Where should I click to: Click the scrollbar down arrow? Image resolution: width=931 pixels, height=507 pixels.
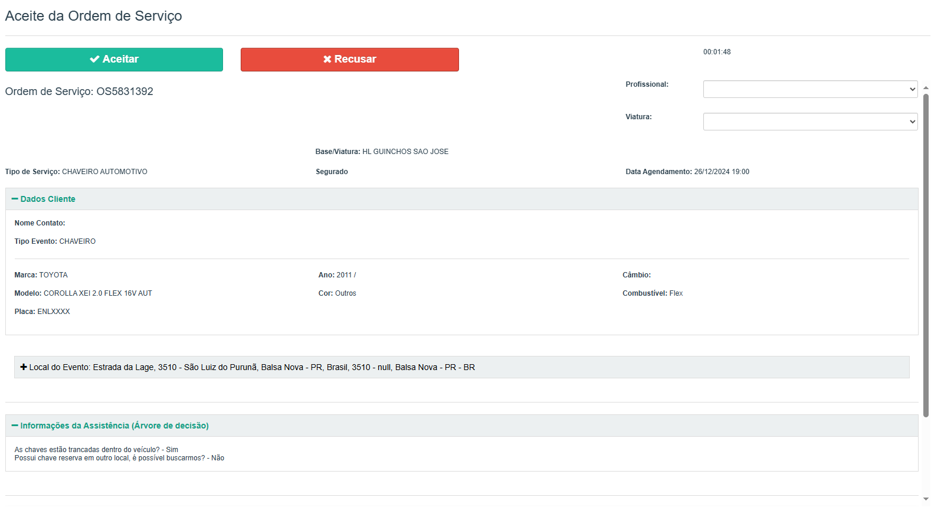(926, 499)
